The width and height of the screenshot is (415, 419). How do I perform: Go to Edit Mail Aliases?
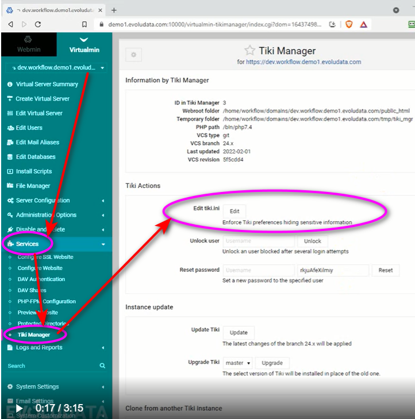pyautogui.click(x=37, y=142)
